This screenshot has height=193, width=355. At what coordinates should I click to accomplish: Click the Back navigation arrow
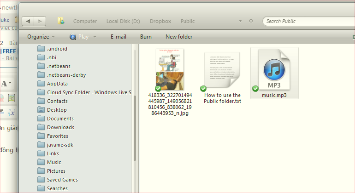click(29, 21)
